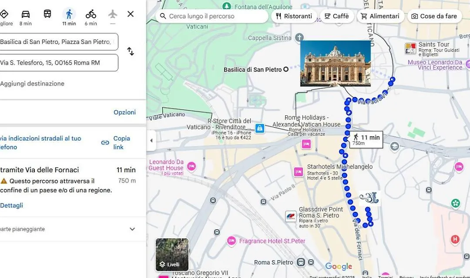Filter by Caffè along the route
The height and width of the screenshot is (278, 470).
click(x=337, y=16)
